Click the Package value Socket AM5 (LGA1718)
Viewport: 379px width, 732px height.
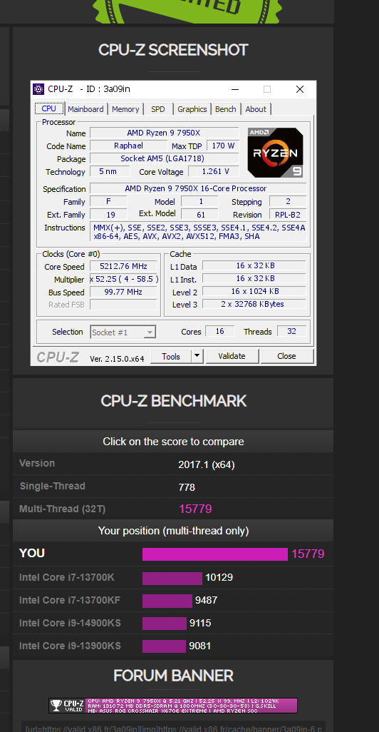tap(164, 158)
